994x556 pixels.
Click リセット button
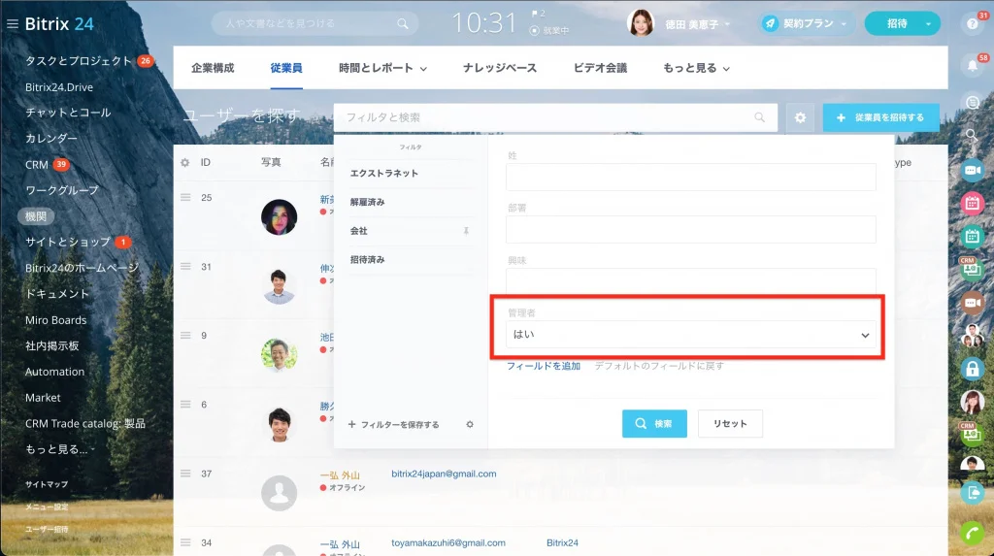click(x=730, y=423)
